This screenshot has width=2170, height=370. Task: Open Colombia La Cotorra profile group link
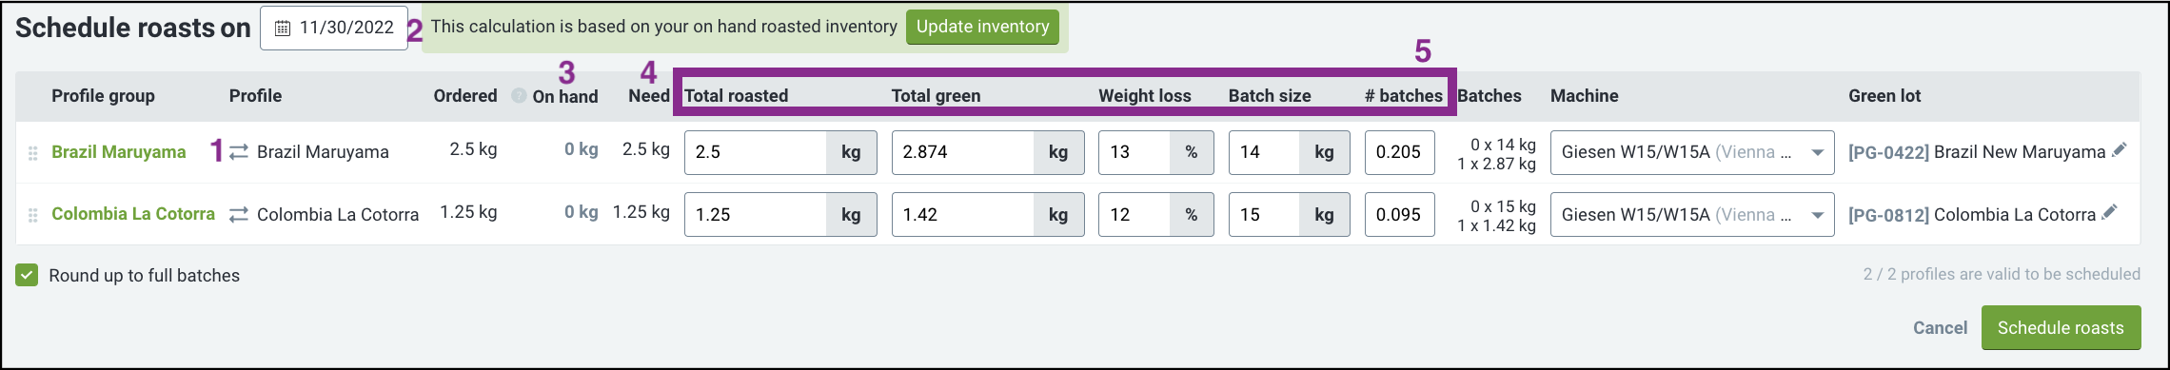[x=133, y=214]
